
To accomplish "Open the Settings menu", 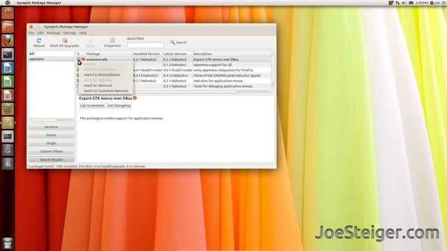I will [x=70, y=33].
